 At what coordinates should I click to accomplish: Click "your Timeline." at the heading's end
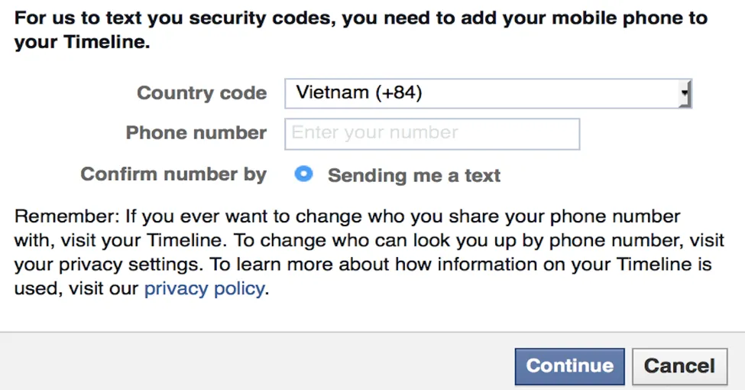click(x=81, y=44)
